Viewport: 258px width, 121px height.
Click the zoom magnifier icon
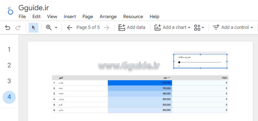49,27
